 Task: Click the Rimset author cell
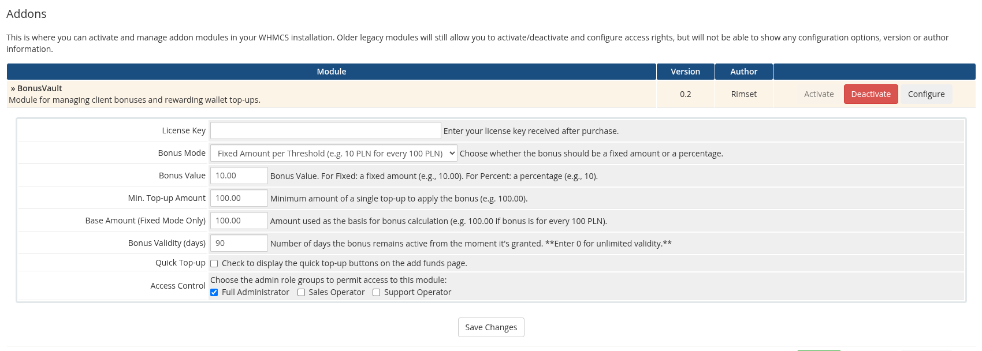[743, 94]
